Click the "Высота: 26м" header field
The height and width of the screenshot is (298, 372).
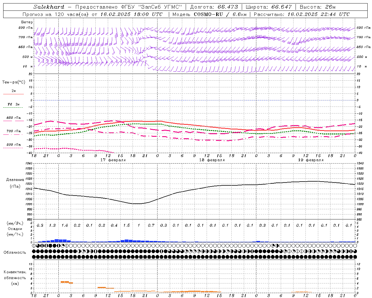click(x=318, y=7)
